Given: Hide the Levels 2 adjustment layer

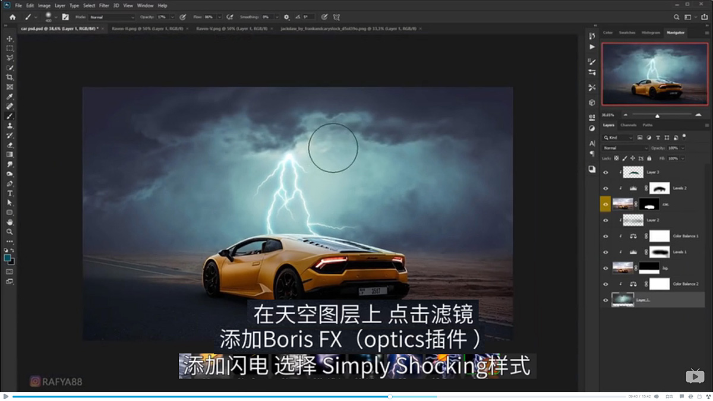Looking at the screenshot, I should 606,188.
